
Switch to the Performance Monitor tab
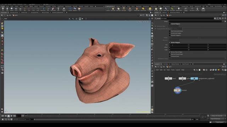(175, 13)
